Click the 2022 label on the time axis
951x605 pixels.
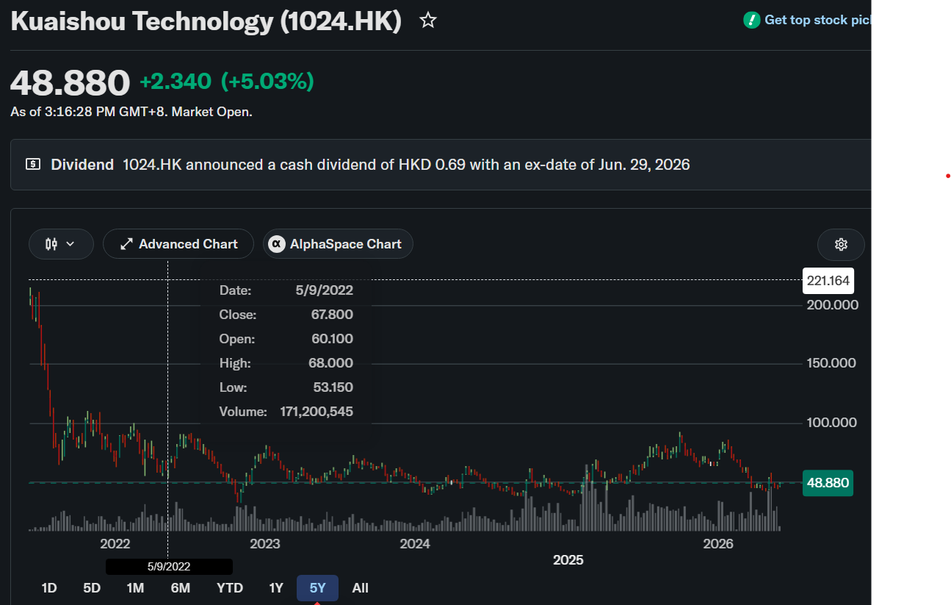115,544
